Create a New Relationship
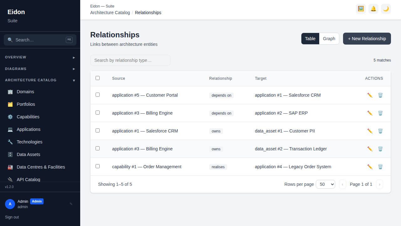401x226 pixels. coord(367,39)
